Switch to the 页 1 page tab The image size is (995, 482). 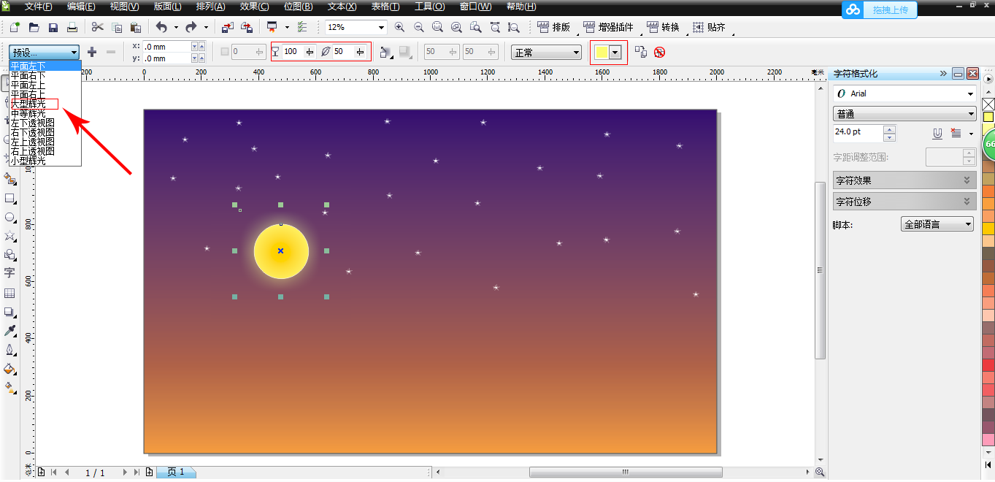coord(176,473)
